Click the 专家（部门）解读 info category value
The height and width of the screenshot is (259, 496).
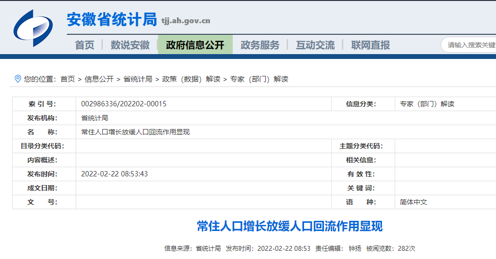pyautogui.click(x=427, y=104)
